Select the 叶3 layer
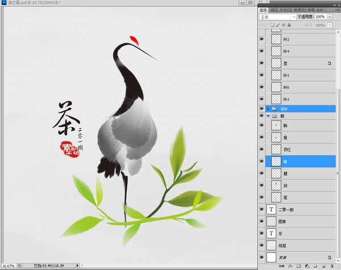 point(301,99)
